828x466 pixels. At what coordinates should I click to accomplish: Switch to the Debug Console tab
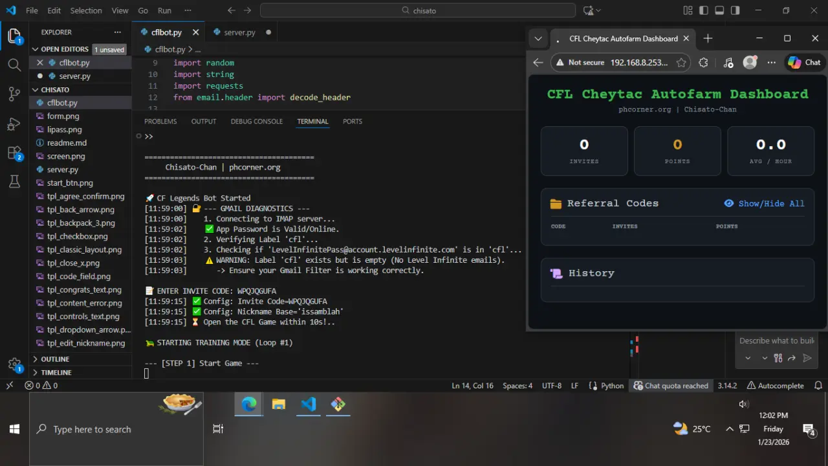257,122
